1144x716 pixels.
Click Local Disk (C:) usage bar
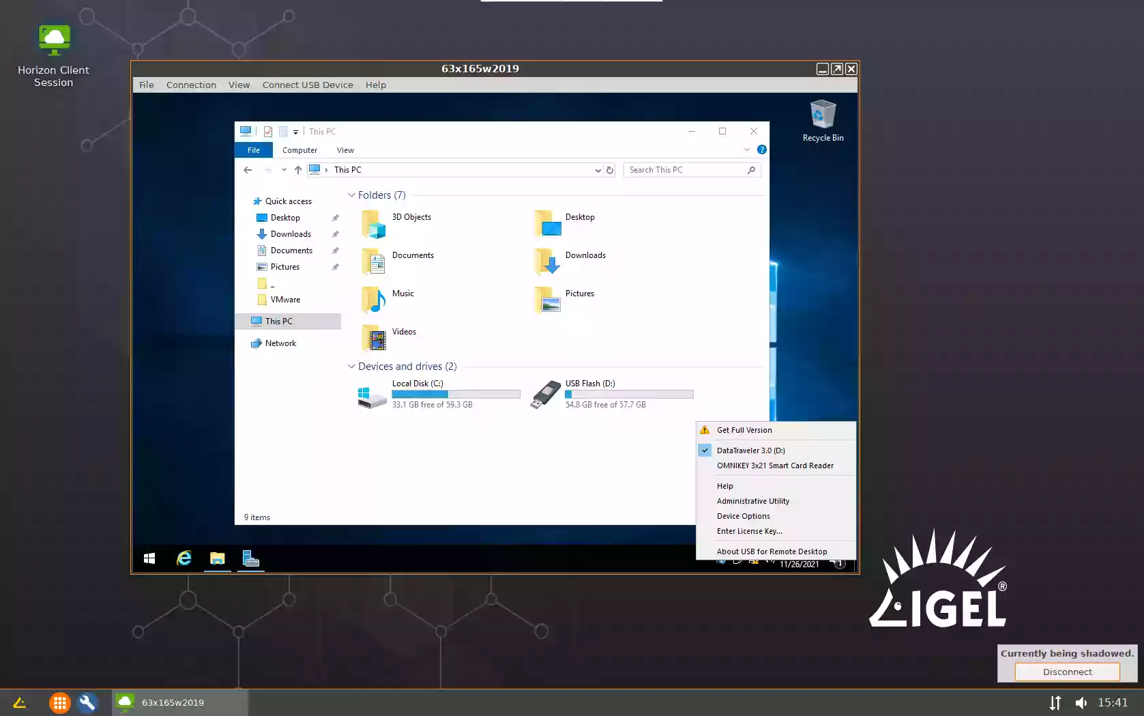(456, 395)
